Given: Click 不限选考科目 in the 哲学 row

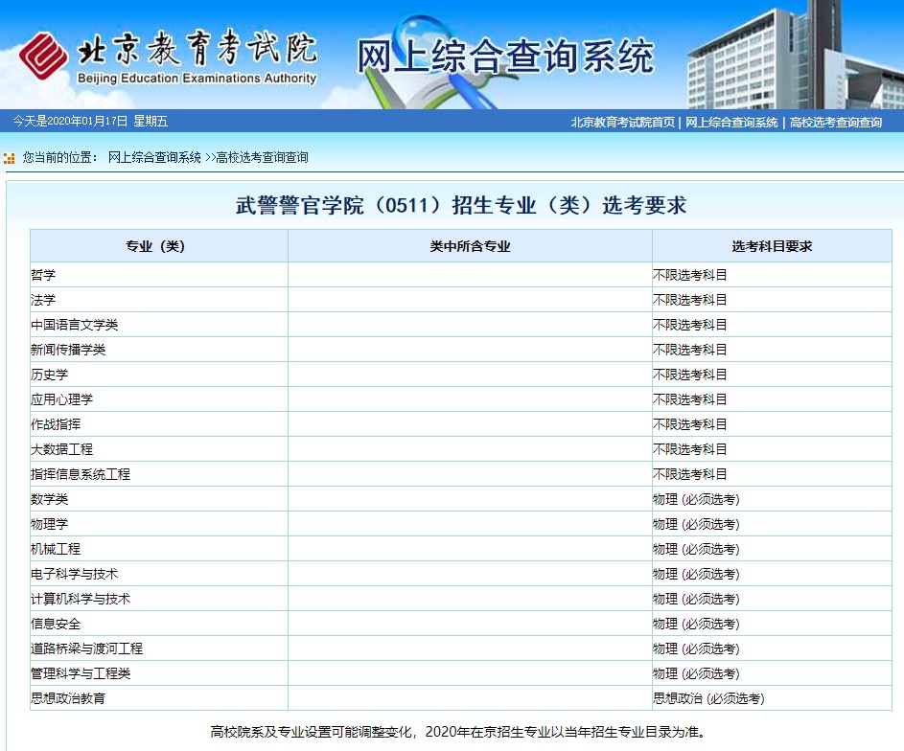Looking at the screenshot, I should pos(689,275).
